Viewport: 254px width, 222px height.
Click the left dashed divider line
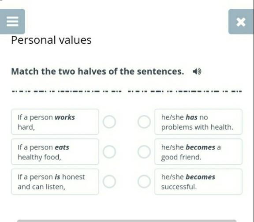pyautogui.click(x=67, y=91)
